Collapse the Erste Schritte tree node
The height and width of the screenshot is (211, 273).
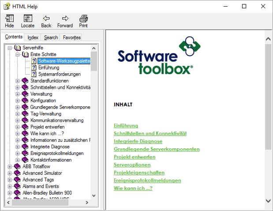coord(18,54)
